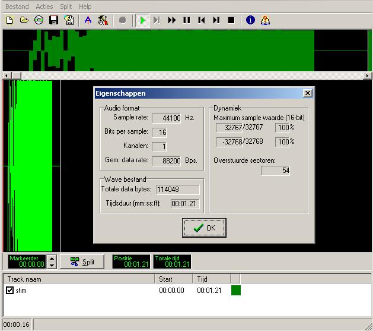The height and width of the screenshot is (331, 373).
Task: Click the horizontal scrollbar thumb
Action: tap(17, 76)
